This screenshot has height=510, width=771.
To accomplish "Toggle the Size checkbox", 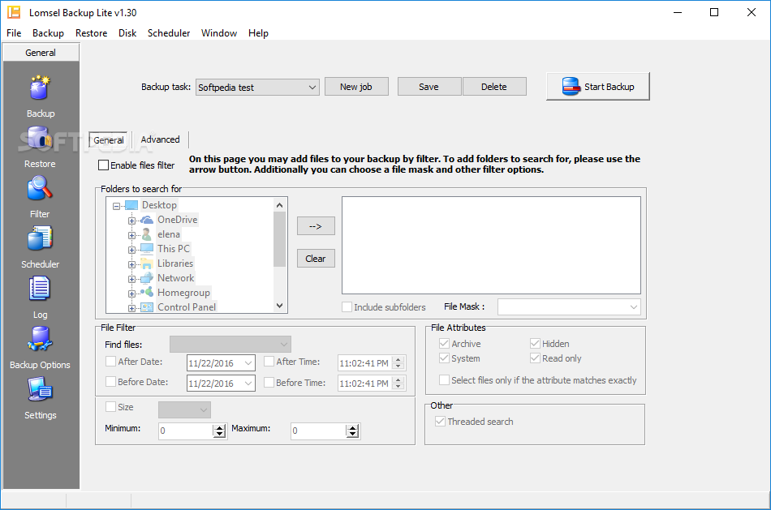I will tap(110, 407).
